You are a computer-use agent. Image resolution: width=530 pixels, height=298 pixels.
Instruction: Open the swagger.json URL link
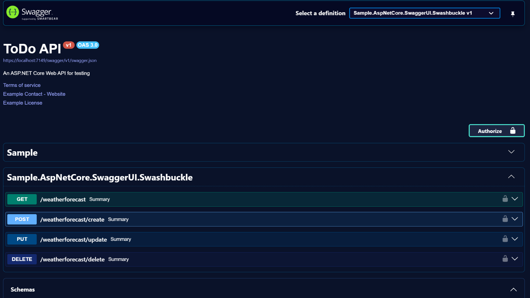(x=50, y=60)
